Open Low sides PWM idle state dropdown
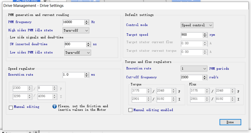 (78, 53)
